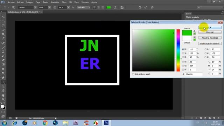Click the foreground color swatch in toolbar

[x=2, y=106]
